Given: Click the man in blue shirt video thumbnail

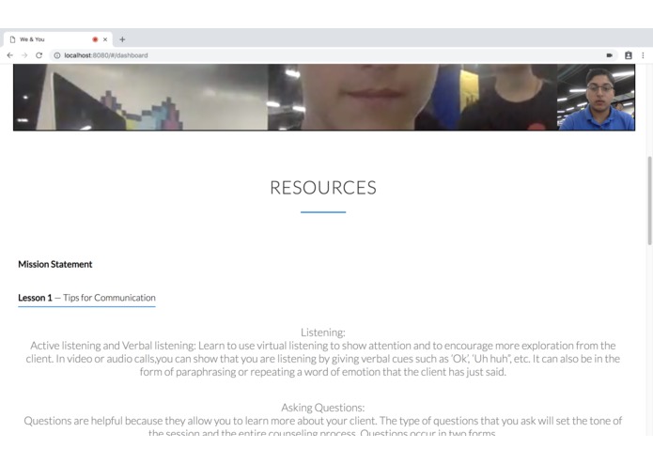Looking at the screenshot, I should coord(597,98).
